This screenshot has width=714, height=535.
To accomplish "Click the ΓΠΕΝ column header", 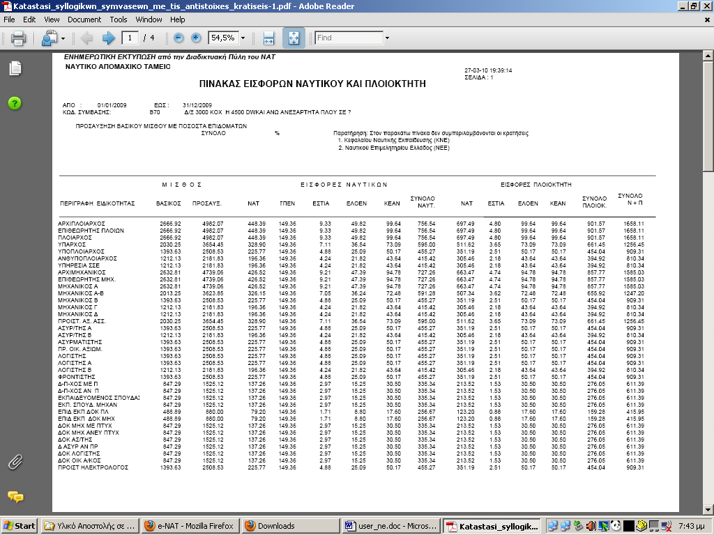I will pos(287,203).
